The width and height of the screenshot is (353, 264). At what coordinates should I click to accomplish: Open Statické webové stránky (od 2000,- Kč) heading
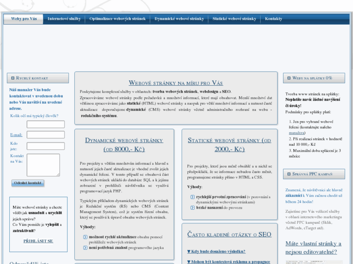229,145
